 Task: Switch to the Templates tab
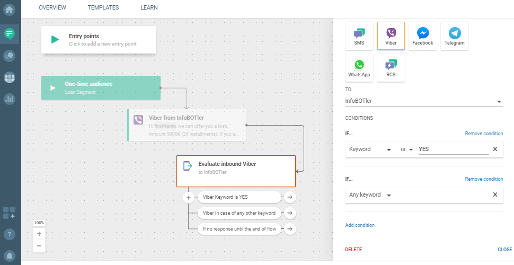pos(103,8)
